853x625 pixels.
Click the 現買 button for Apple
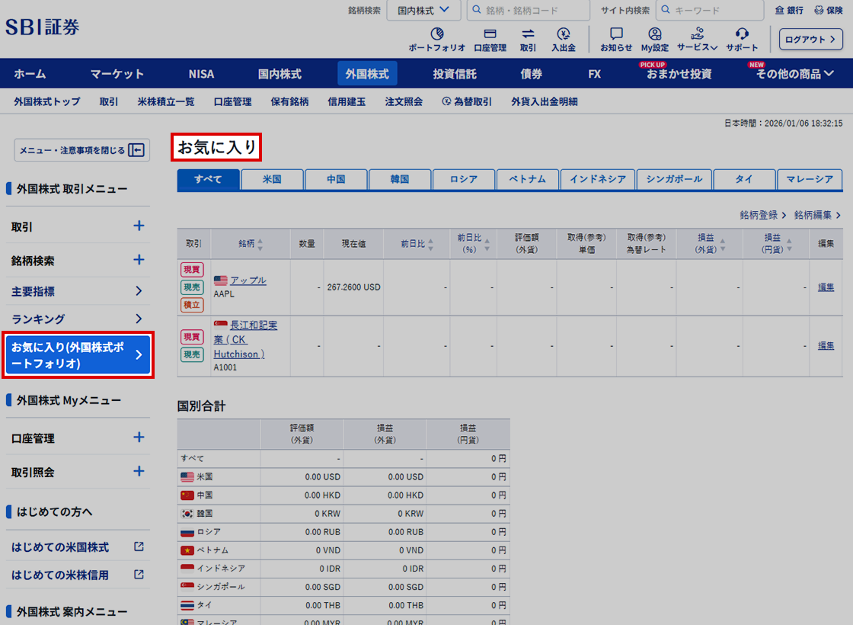click(192, 270)
